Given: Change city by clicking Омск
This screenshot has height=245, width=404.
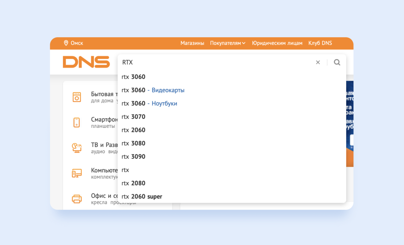Looking at the screenshot, I should point(77,43).
